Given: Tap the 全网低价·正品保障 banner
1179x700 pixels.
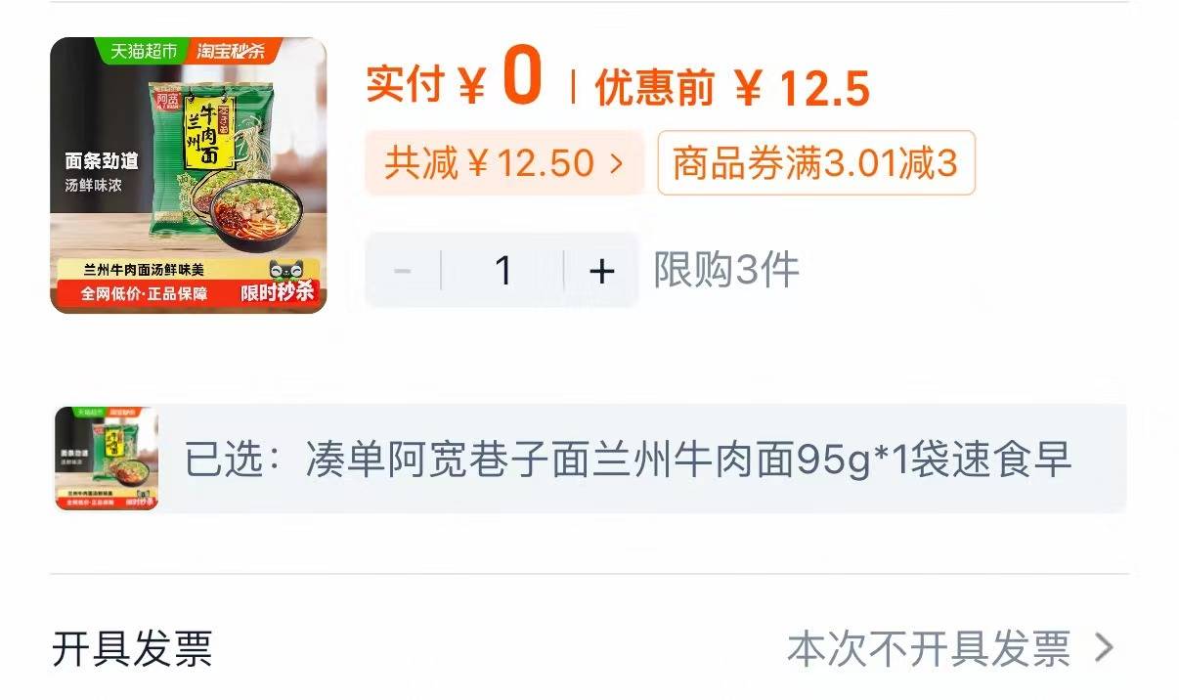Looking at the screenshot, I should point(144,292).
